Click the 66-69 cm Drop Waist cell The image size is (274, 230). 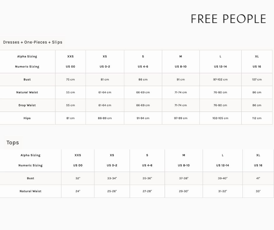point(143,105)
